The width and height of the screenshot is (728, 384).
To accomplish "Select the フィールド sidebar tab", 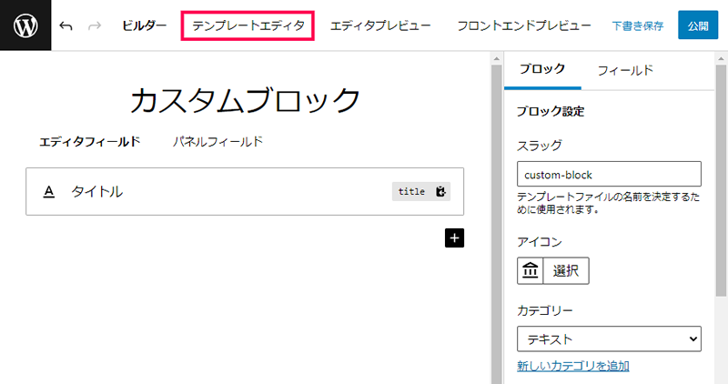I will [625, 71].
